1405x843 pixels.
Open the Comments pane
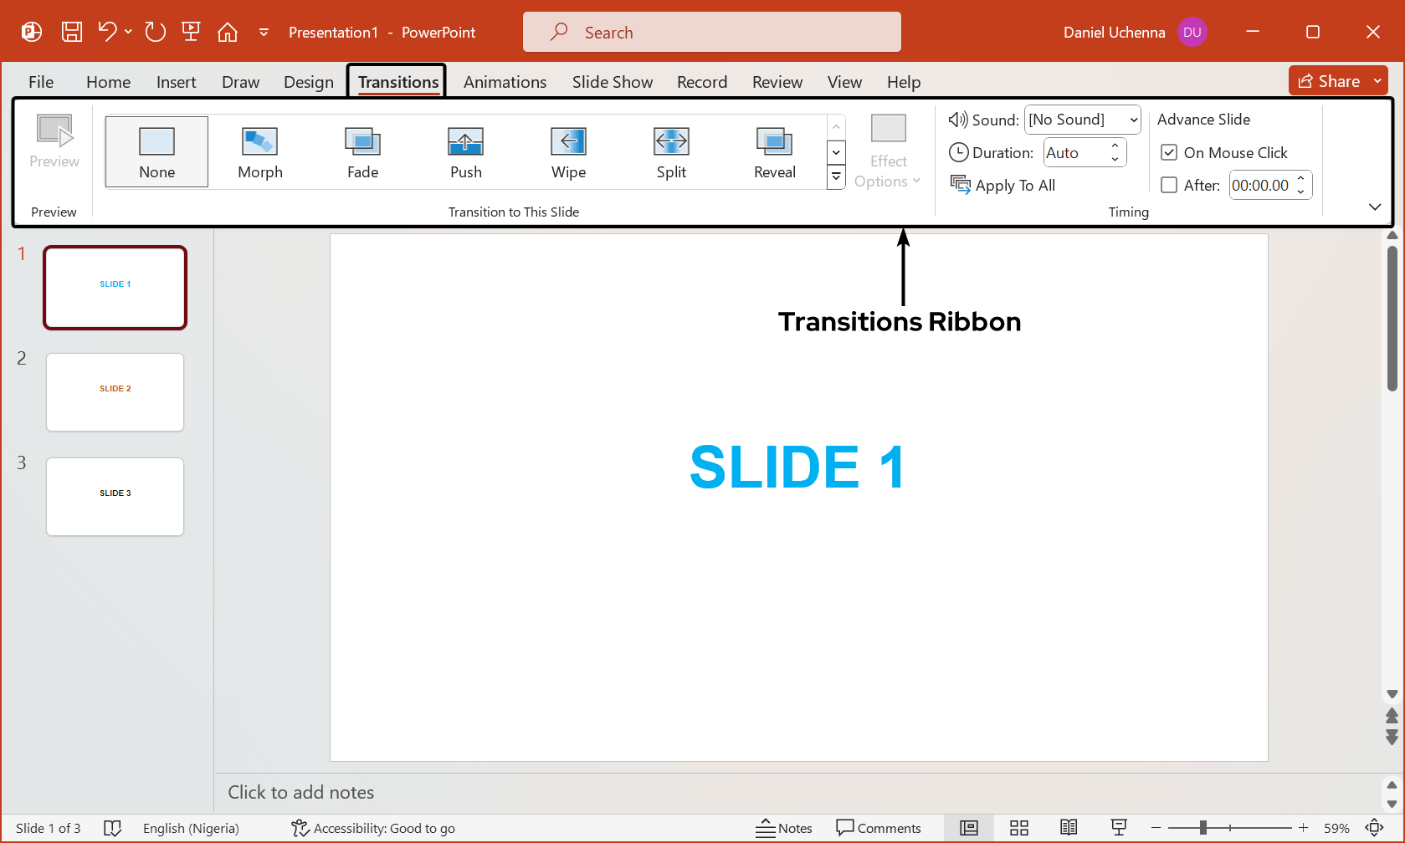[x=879, y=827]
